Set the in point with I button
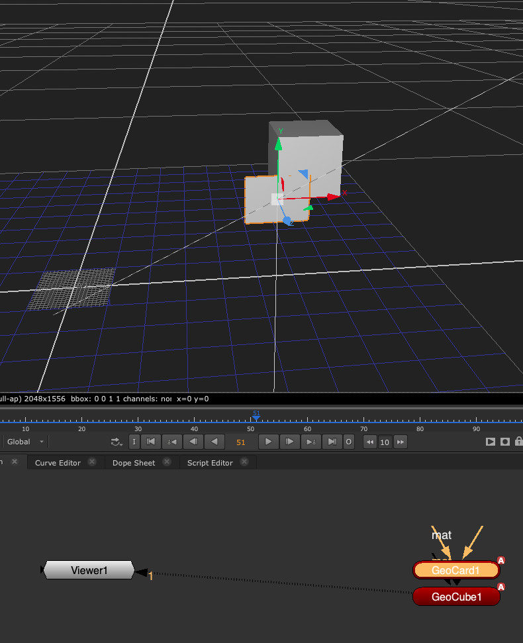Image resolution: width=523 pixels, height=643 pixels. 134,442
